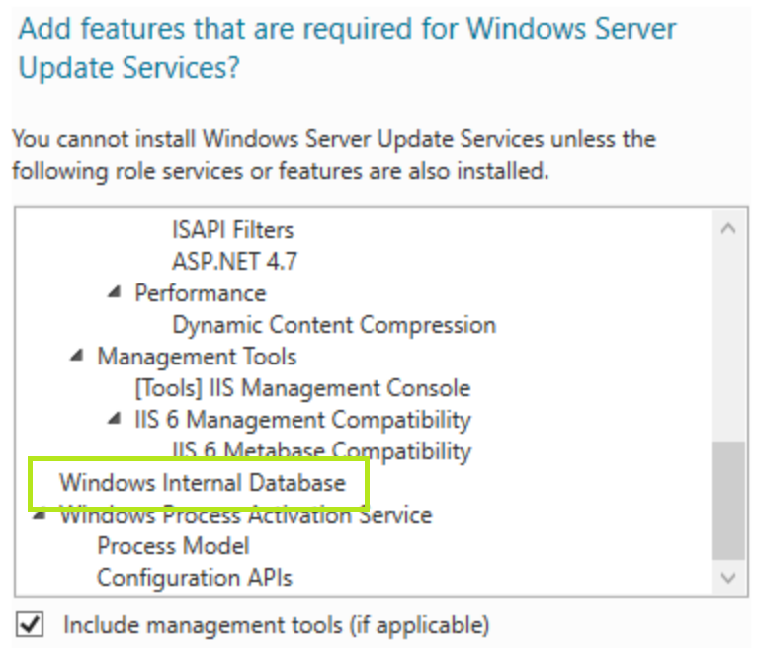This screenshot has width=757, height=648.
Task: Click the scroll up arrow
Action: (727, 229)
